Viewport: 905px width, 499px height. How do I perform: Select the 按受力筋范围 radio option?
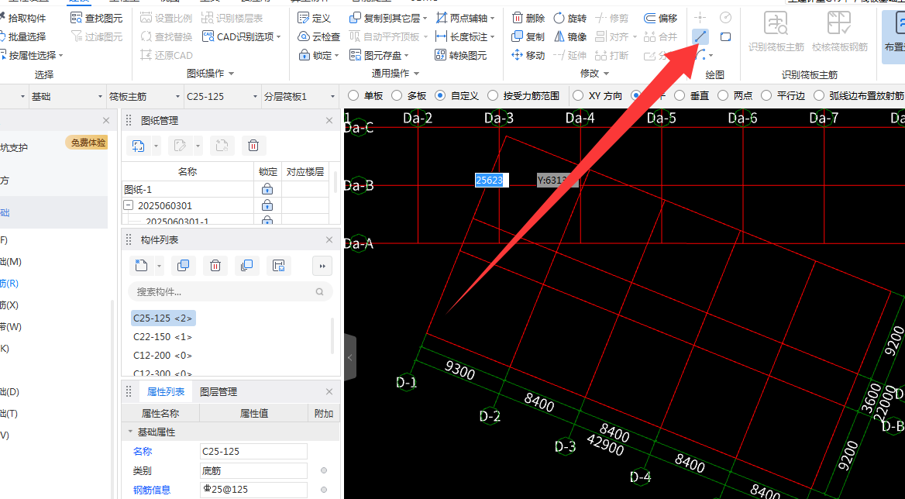[x=492, y=96]
